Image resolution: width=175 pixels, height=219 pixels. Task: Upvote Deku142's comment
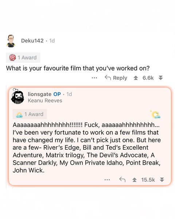136,78
